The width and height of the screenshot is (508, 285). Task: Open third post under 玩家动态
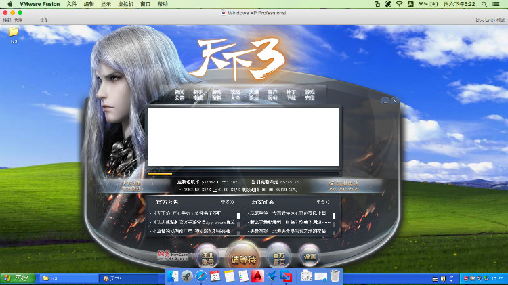click(288, 231)
